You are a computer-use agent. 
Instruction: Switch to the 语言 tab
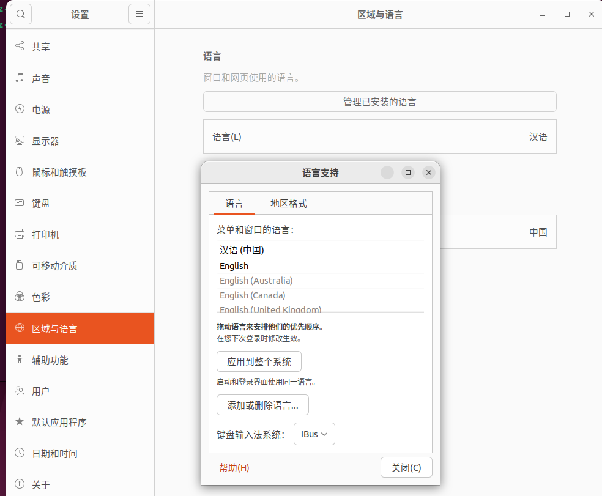tap(234, 204)
